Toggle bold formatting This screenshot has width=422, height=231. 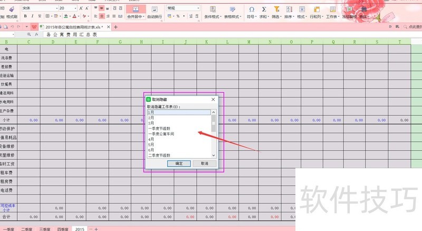(25, 16)
